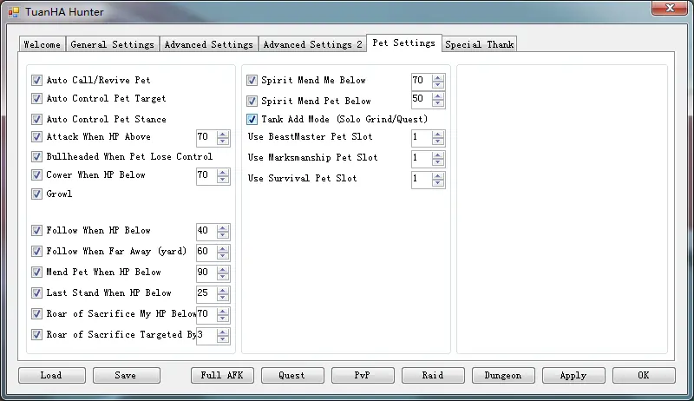Click the TuanHA Hunter title bar app icon
694x401 pixels.
pos(13,12)
